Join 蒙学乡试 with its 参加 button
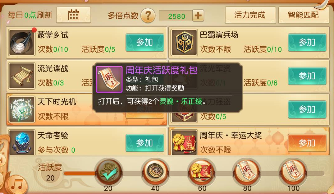 tap(145, 42)
